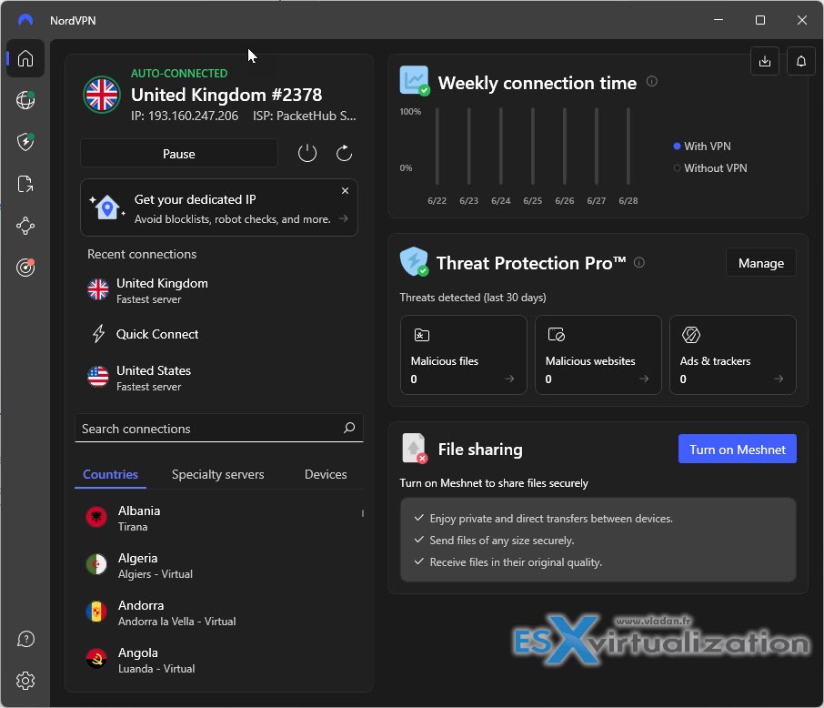Pause the VPN connection
Viewport: 824px width, 708px height.
pos(178,154)
